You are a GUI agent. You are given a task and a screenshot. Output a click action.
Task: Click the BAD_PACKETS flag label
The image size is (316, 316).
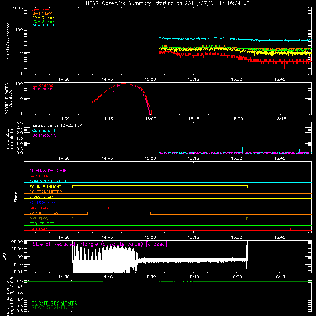[x=43, y=229]
